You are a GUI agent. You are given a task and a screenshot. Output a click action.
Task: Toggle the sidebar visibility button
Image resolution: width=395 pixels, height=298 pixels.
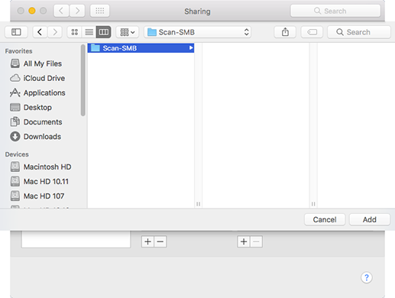(16, 32)
